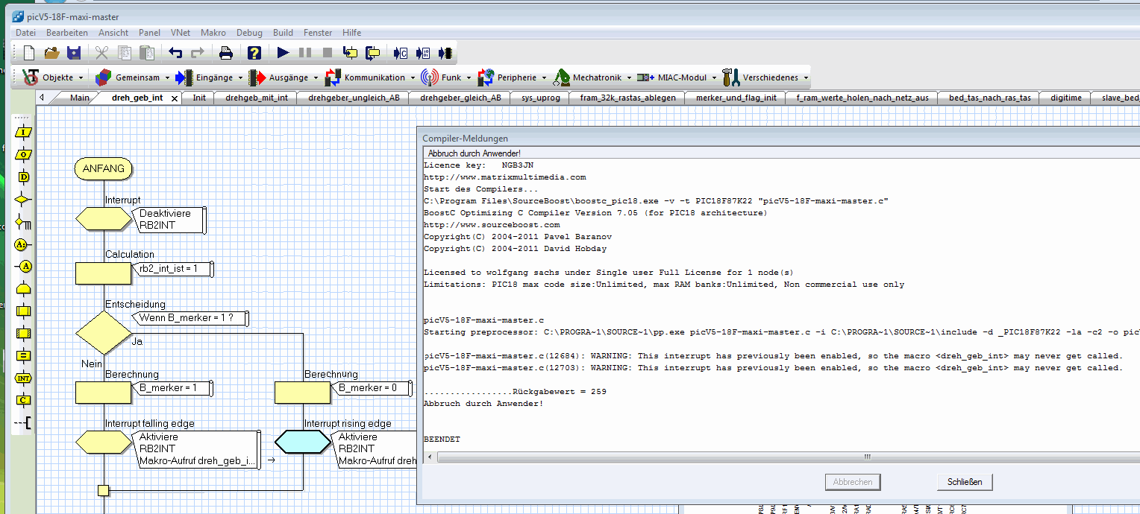The width and height of the screenshot is (1140, 514).
Task: Open the Build menu
Action: point(283,33)
